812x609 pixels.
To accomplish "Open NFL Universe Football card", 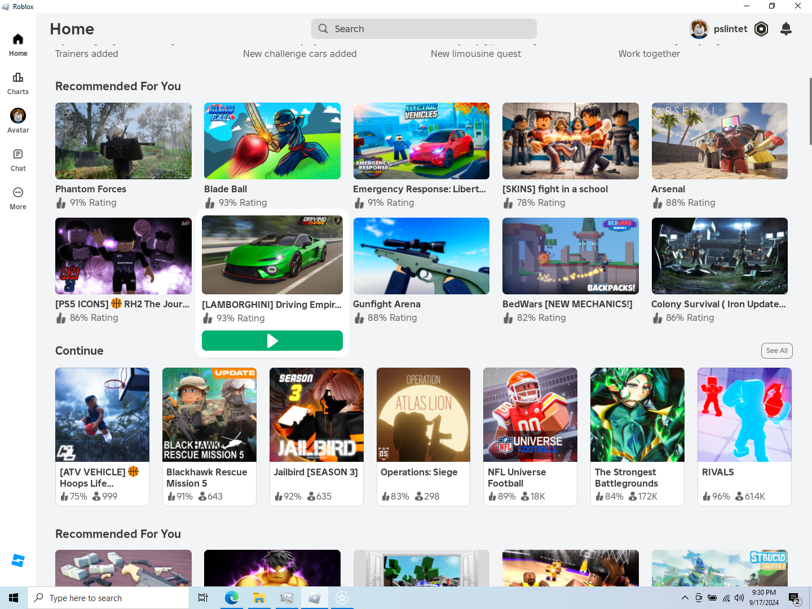I will (x=530, y=437).
